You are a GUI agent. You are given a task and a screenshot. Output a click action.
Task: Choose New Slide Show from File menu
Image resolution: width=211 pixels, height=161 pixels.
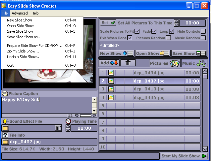[42, 20]
